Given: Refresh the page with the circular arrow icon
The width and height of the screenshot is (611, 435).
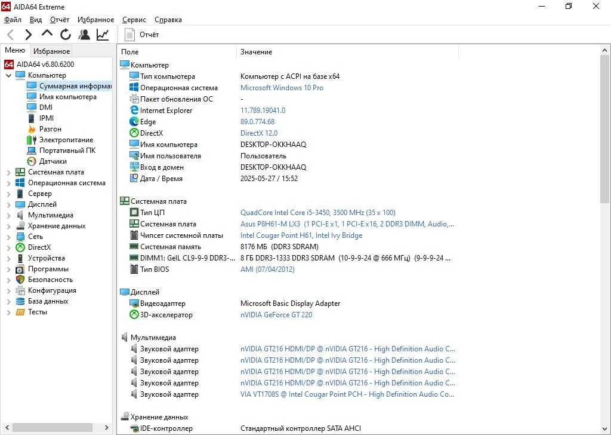Looking at the screenshot, I should pos(66,35).
